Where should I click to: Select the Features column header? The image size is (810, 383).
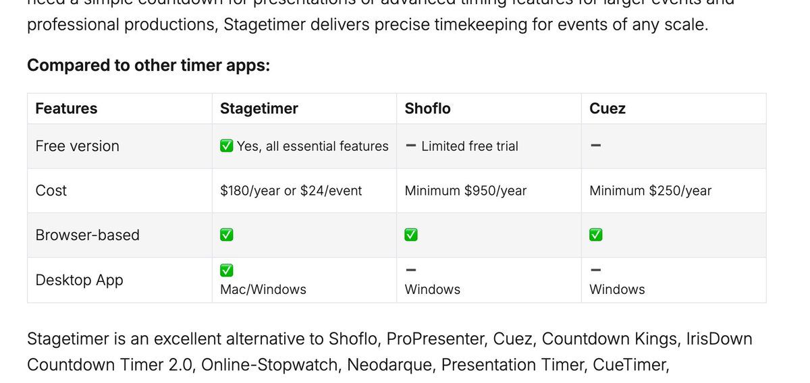66,109
